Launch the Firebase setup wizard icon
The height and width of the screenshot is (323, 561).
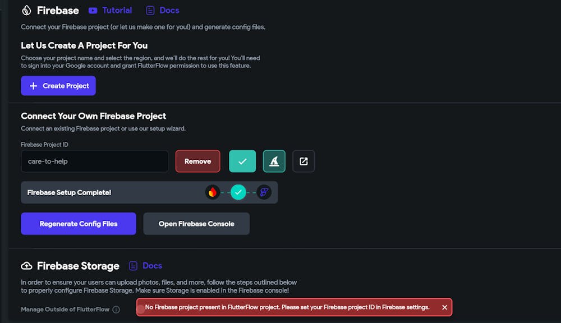(274, 161)
